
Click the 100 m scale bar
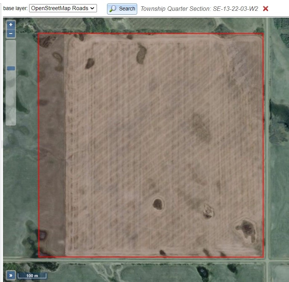(x=32, y=276)
